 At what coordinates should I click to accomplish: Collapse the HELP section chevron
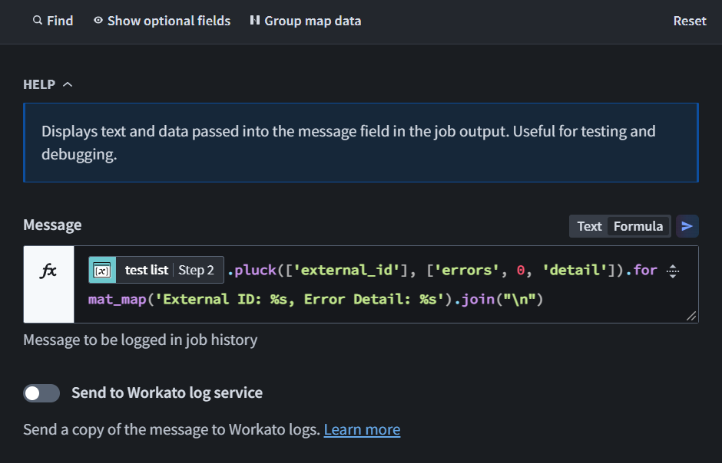tap(68, 84)
